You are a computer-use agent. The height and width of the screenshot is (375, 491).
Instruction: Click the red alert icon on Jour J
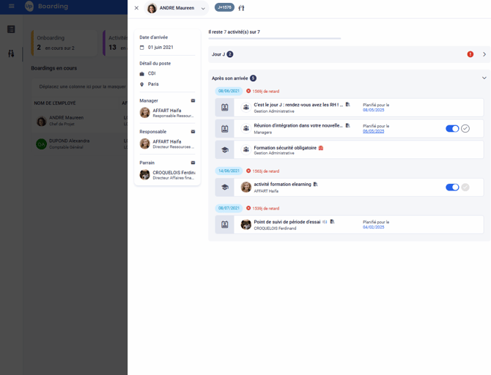tap(470, 54)
